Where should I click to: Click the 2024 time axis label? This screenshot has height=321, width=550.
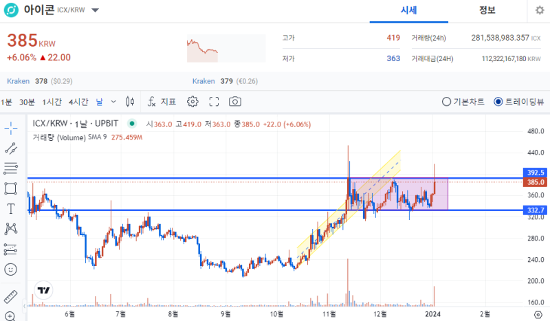click(432, 314)
